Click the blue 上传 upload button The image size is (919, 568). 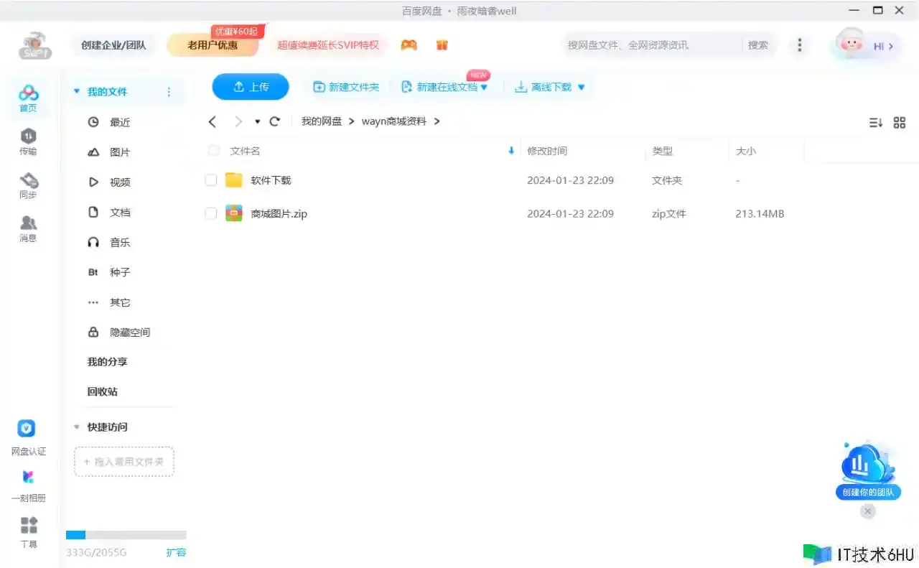[x=251, y=87]
